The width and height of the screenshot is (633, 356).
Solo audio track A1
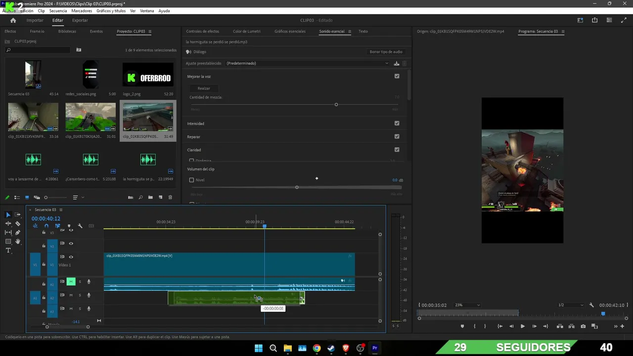[80, 282]
